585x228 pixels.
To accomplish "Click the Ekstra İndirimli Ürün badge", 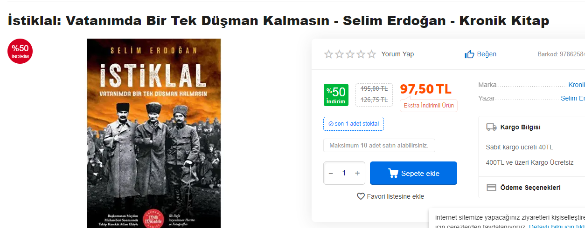I will (429, 106).
